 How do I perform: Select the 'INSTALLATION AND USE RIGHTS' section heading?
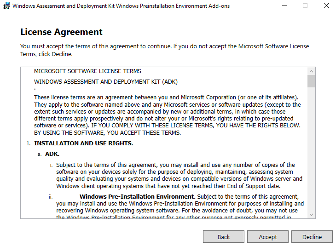[83, 143]
